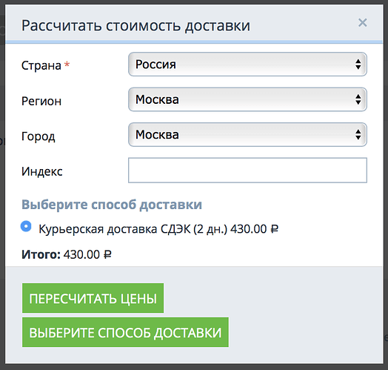Click the Город field label

coord(38,136)
